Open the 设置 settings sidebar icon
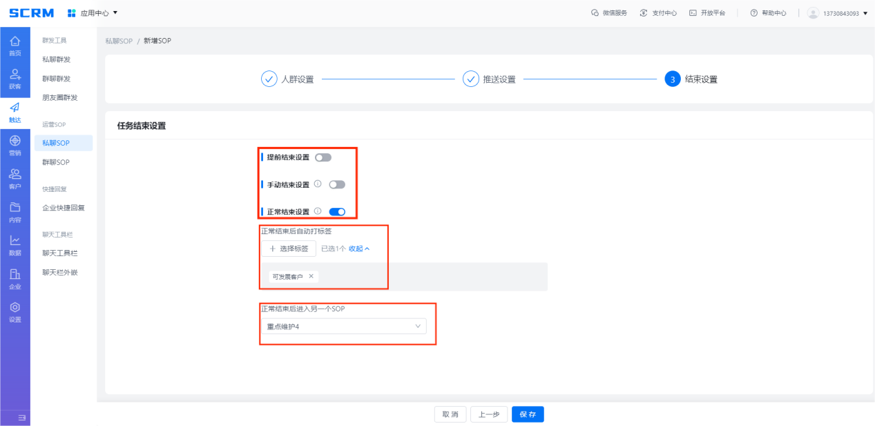This screenshot has height=426, width=875. tap(15, 311)
